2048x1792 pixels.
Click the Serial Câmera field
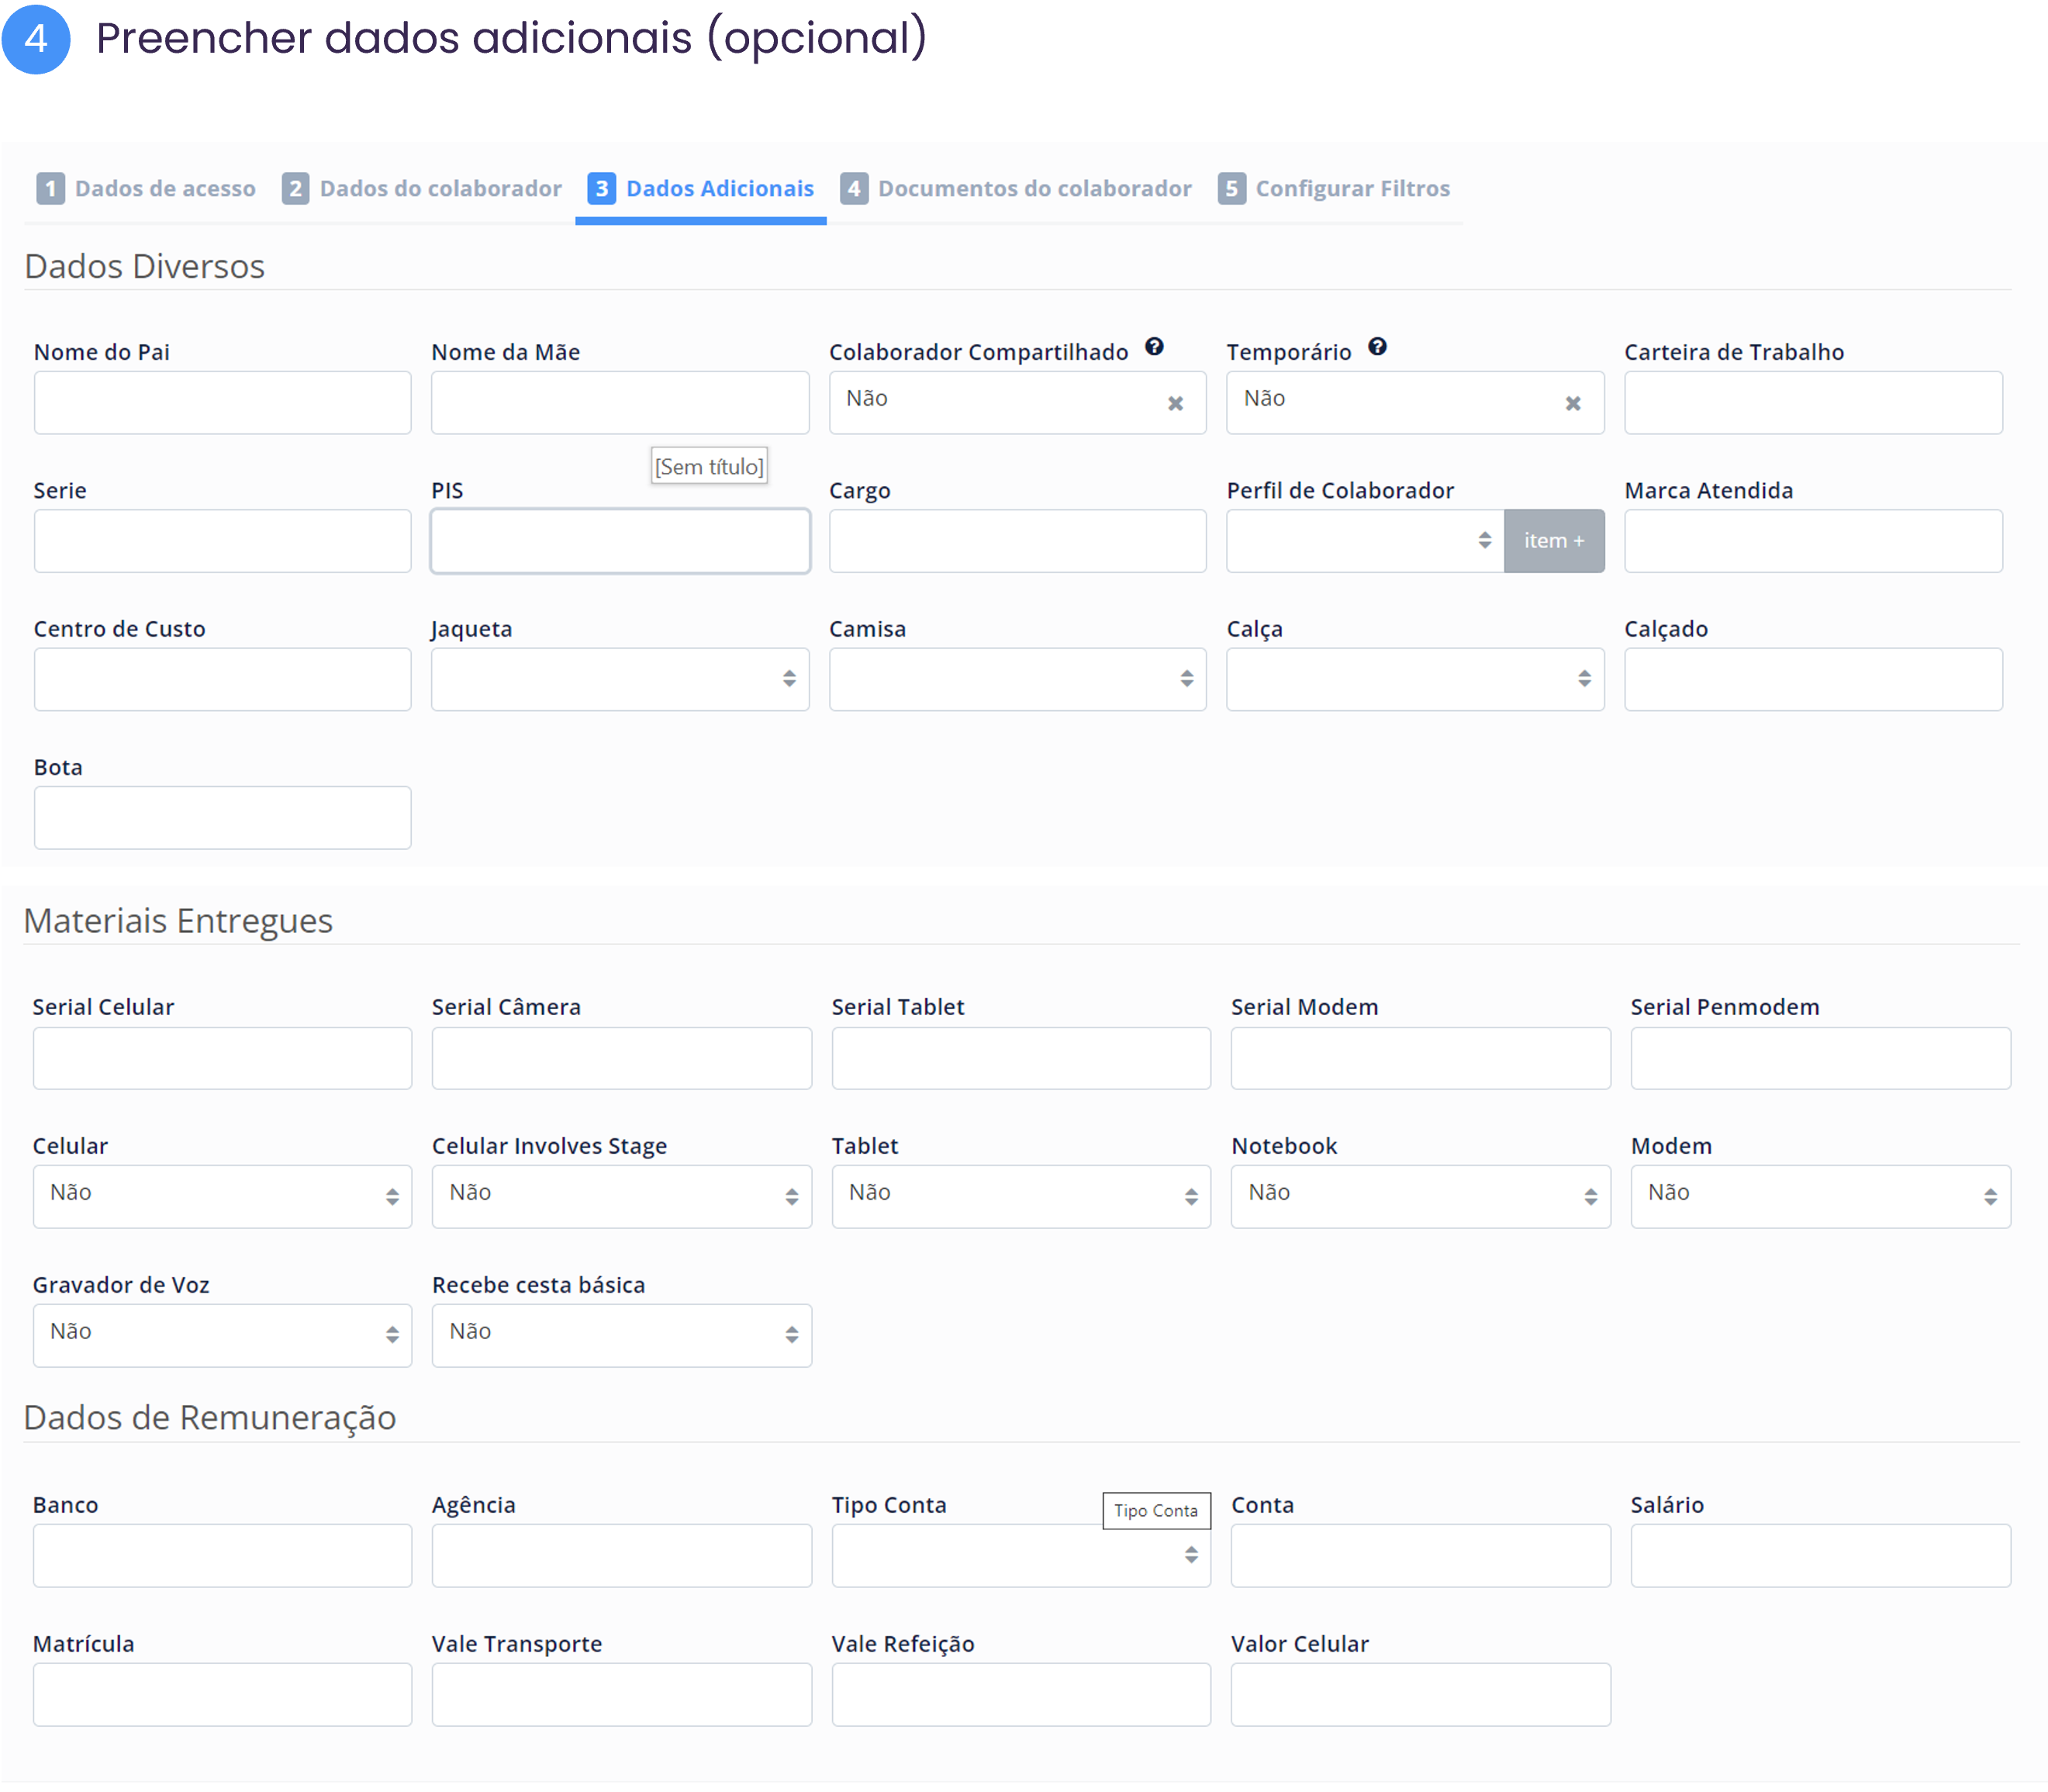pyautogui.click(x=621, y=1058)
